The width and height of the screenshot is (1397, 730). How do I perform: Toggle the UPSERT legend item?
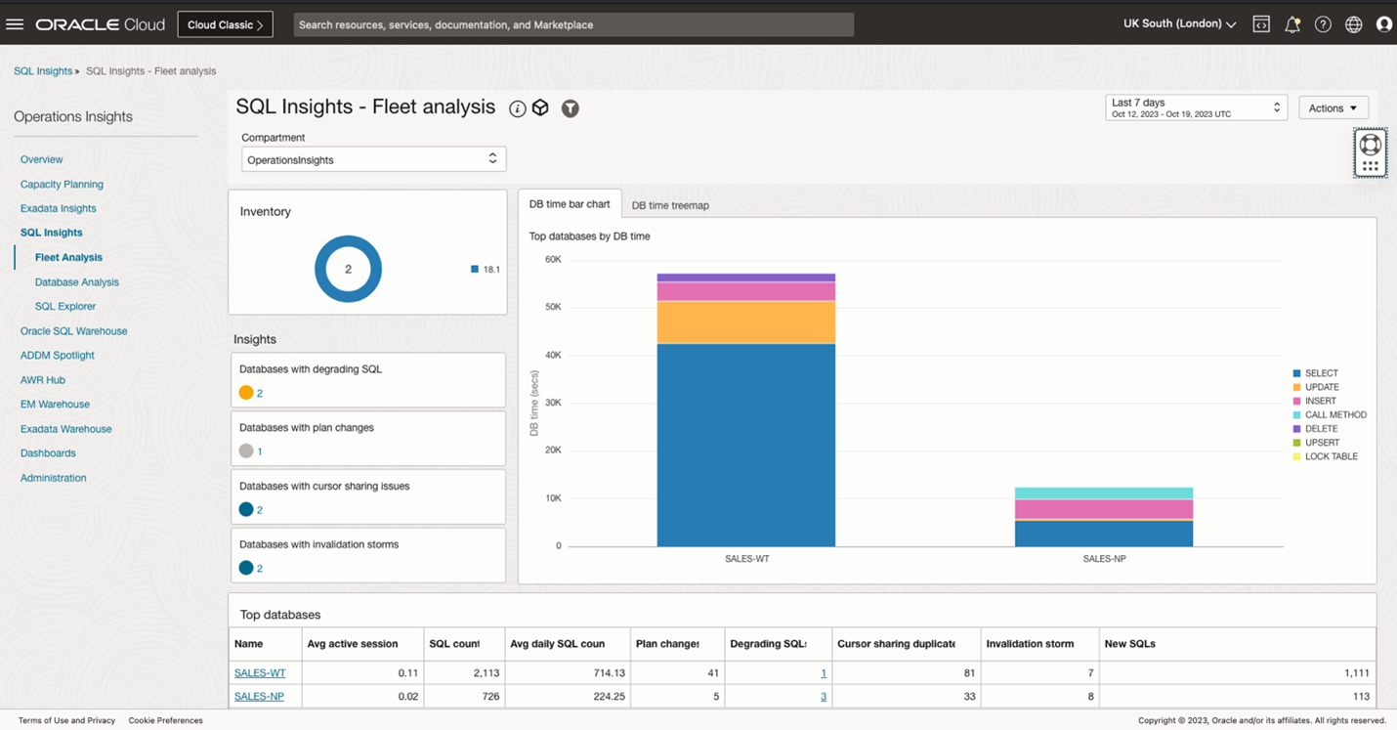1316,443
